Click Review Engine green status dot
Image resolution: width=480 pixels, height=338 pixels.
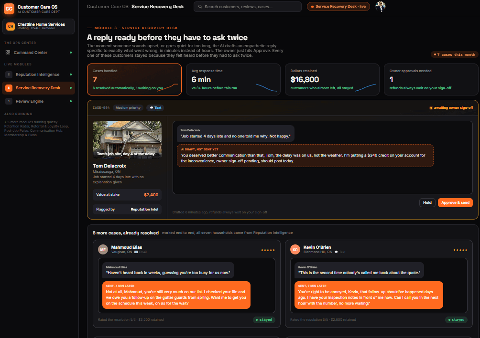pyautogui.click(x=71, y=101)
